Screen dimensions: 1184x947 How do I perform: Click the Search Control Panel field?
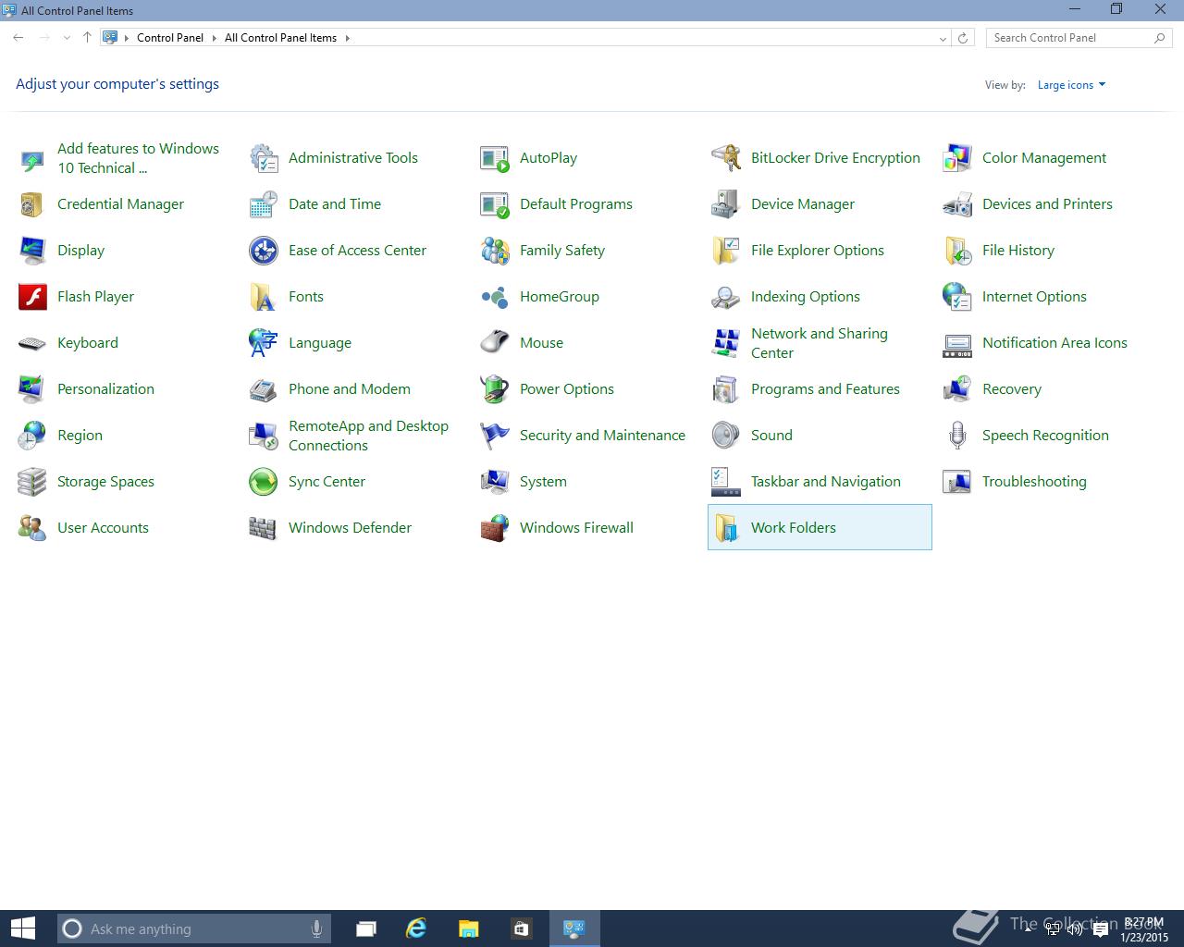(x=1079, y=38)
